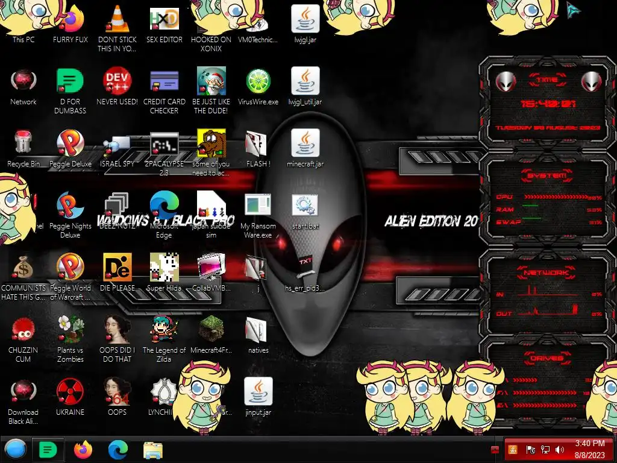Image resolution: width=617 pixels, height=463 pixels.
Task: Launch the Minecraft4Fr... grass block icon
Action: (211, 335)
